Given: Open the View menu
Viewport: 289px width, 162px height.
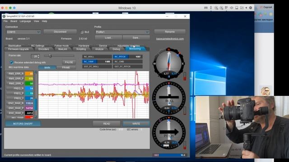Looking at the screenshot, I should (x=36, y=21).
